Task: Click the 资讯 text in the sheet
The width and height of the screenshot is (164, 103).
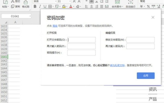Action: (153, 89)
